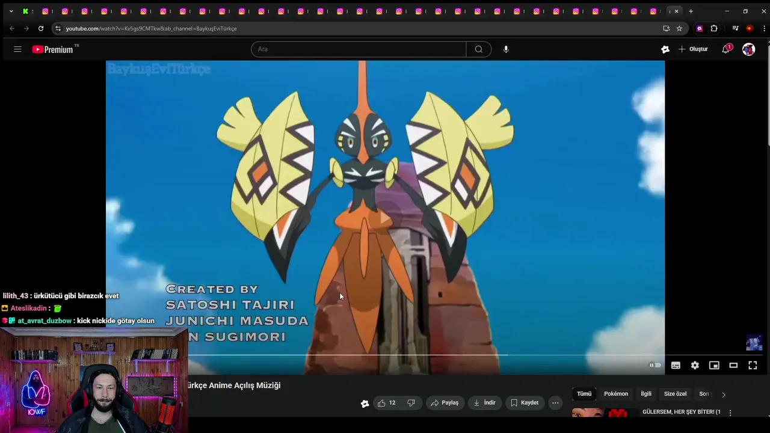Select the Pokémon chip
770x433 pixels.
click(616, 394)
